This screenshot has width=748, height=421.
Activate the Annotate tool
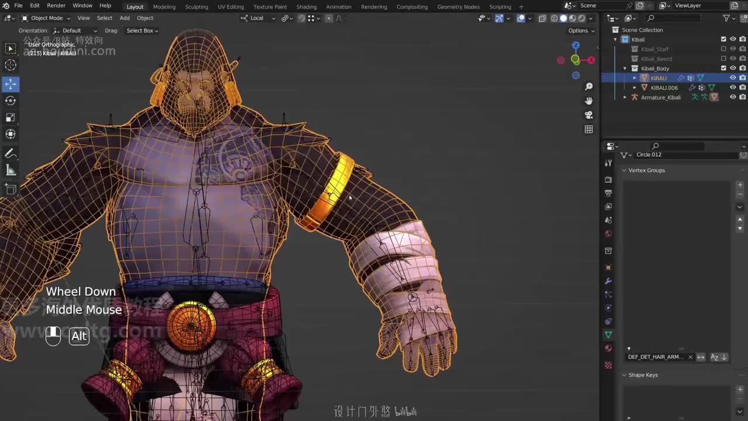(x=11, y=153)
